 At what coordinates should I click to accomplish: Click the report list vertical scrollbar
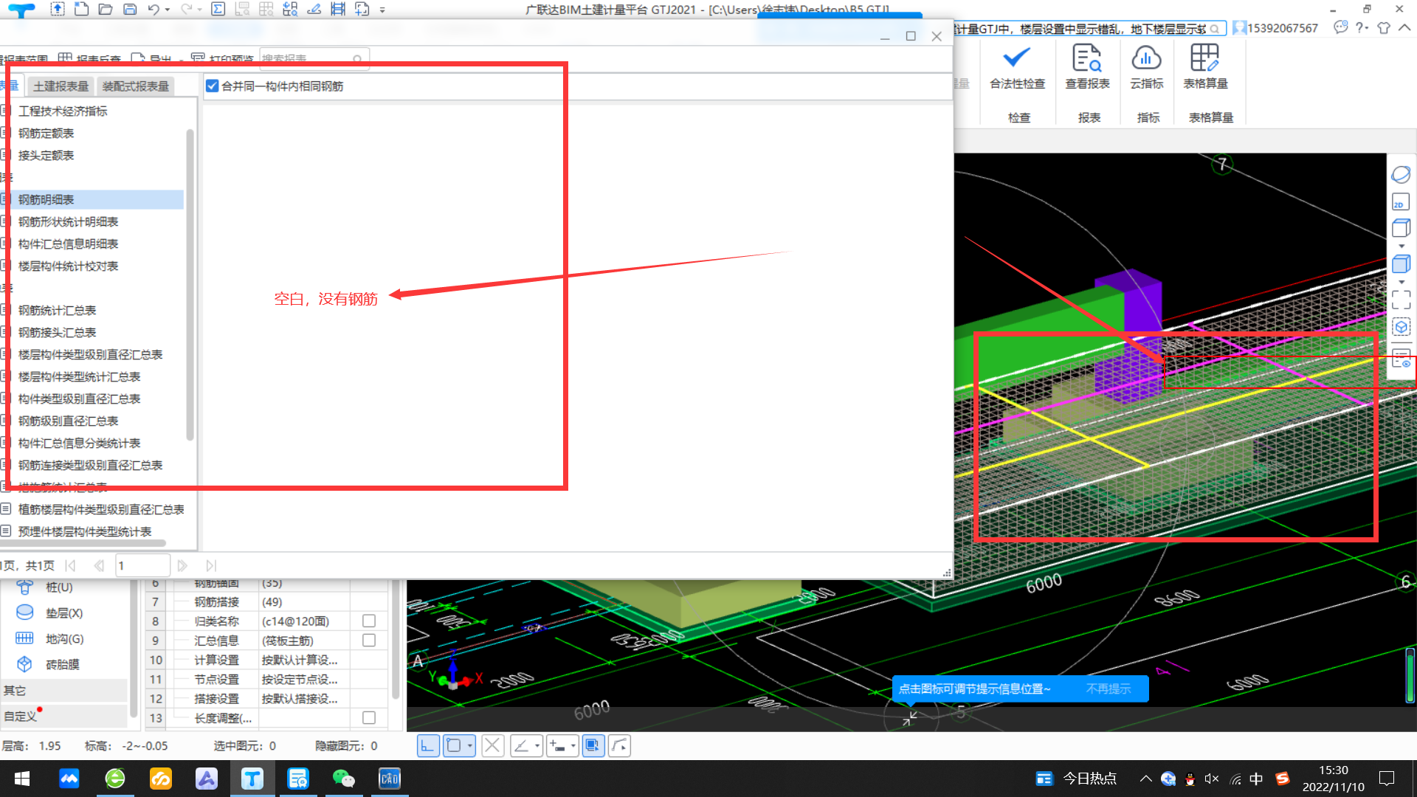(190, 284)
